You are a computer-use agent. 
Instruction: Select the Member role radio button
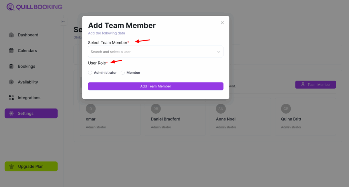pos(123,73)
